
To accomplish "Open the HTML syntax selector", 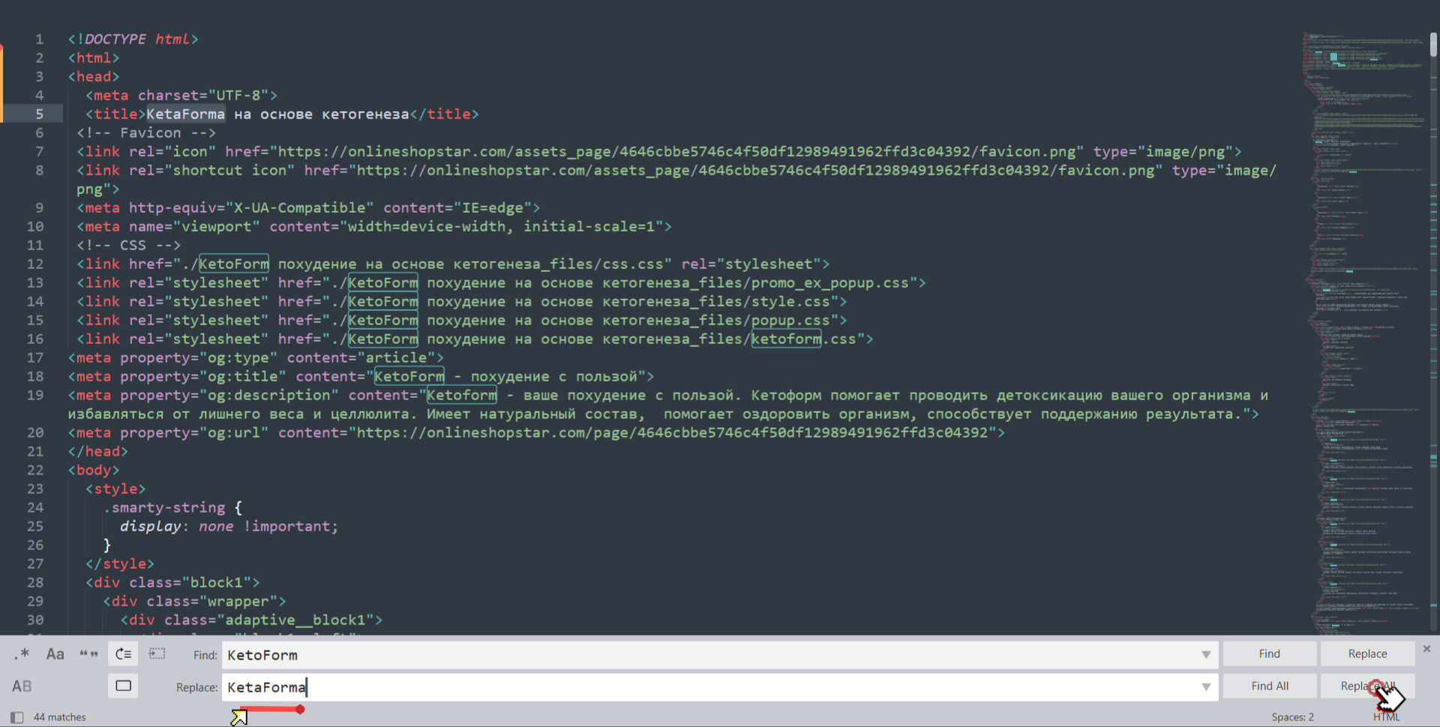I will (1386, 717).
